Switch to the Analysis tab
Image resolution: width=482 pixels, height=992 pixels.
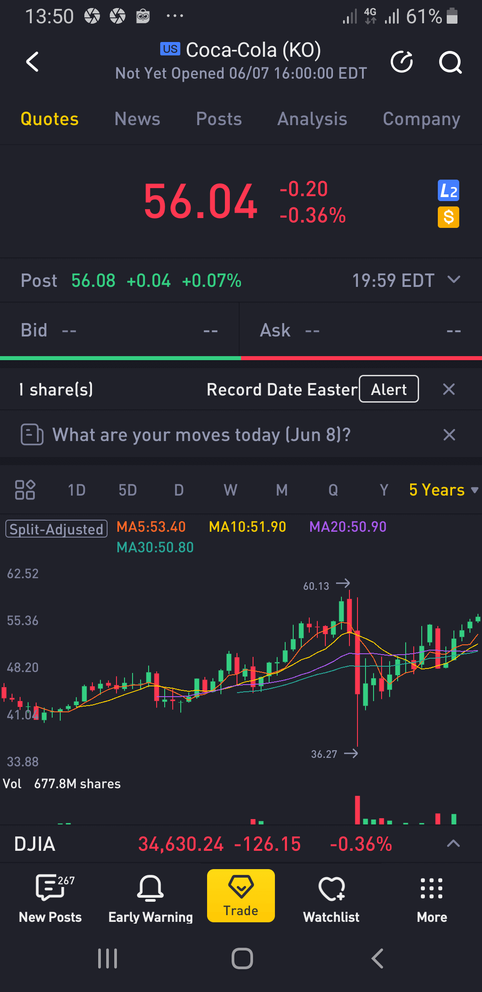pyautogui.click(x=312, y=119)
